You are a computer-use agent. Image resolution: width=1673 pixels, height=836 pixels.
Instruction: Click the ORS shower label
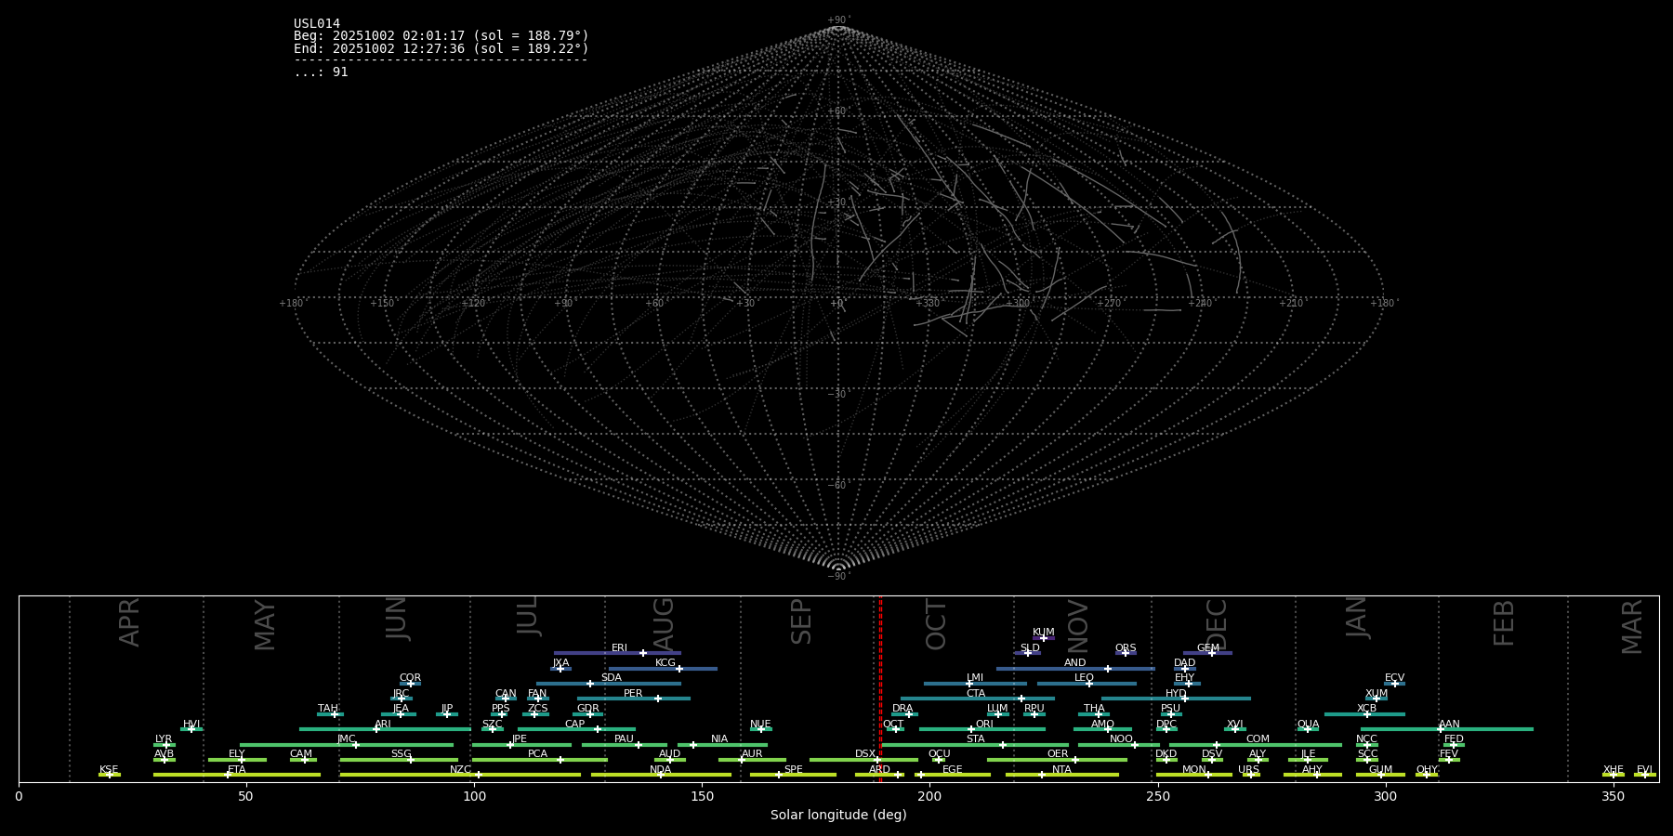click(1125, 648)
